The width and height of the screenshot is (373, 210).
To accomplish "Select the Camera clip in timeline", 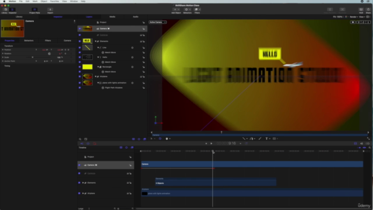I will (x=252, y=164).
